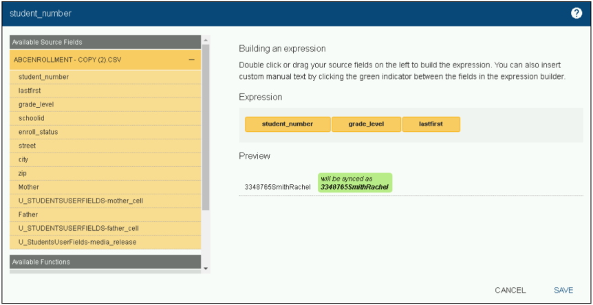Choose the zip source field

pyautogui.click(x=23, y=173)
